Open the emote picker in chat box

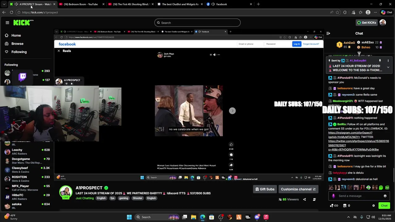click(385, 196)
